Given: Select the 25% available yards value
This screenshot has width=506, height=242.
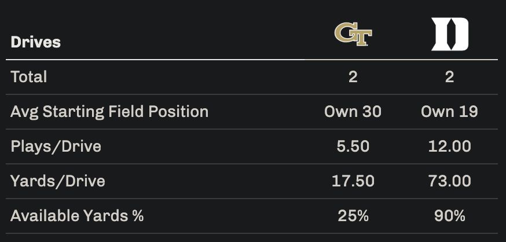Looking at the screenshot, I should point(353,216).
